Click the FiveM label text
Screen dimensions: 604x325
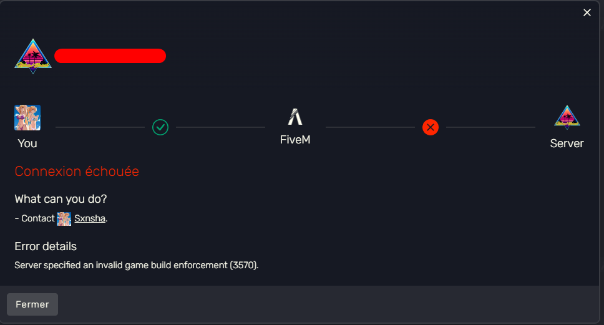[x=295, y=140]
